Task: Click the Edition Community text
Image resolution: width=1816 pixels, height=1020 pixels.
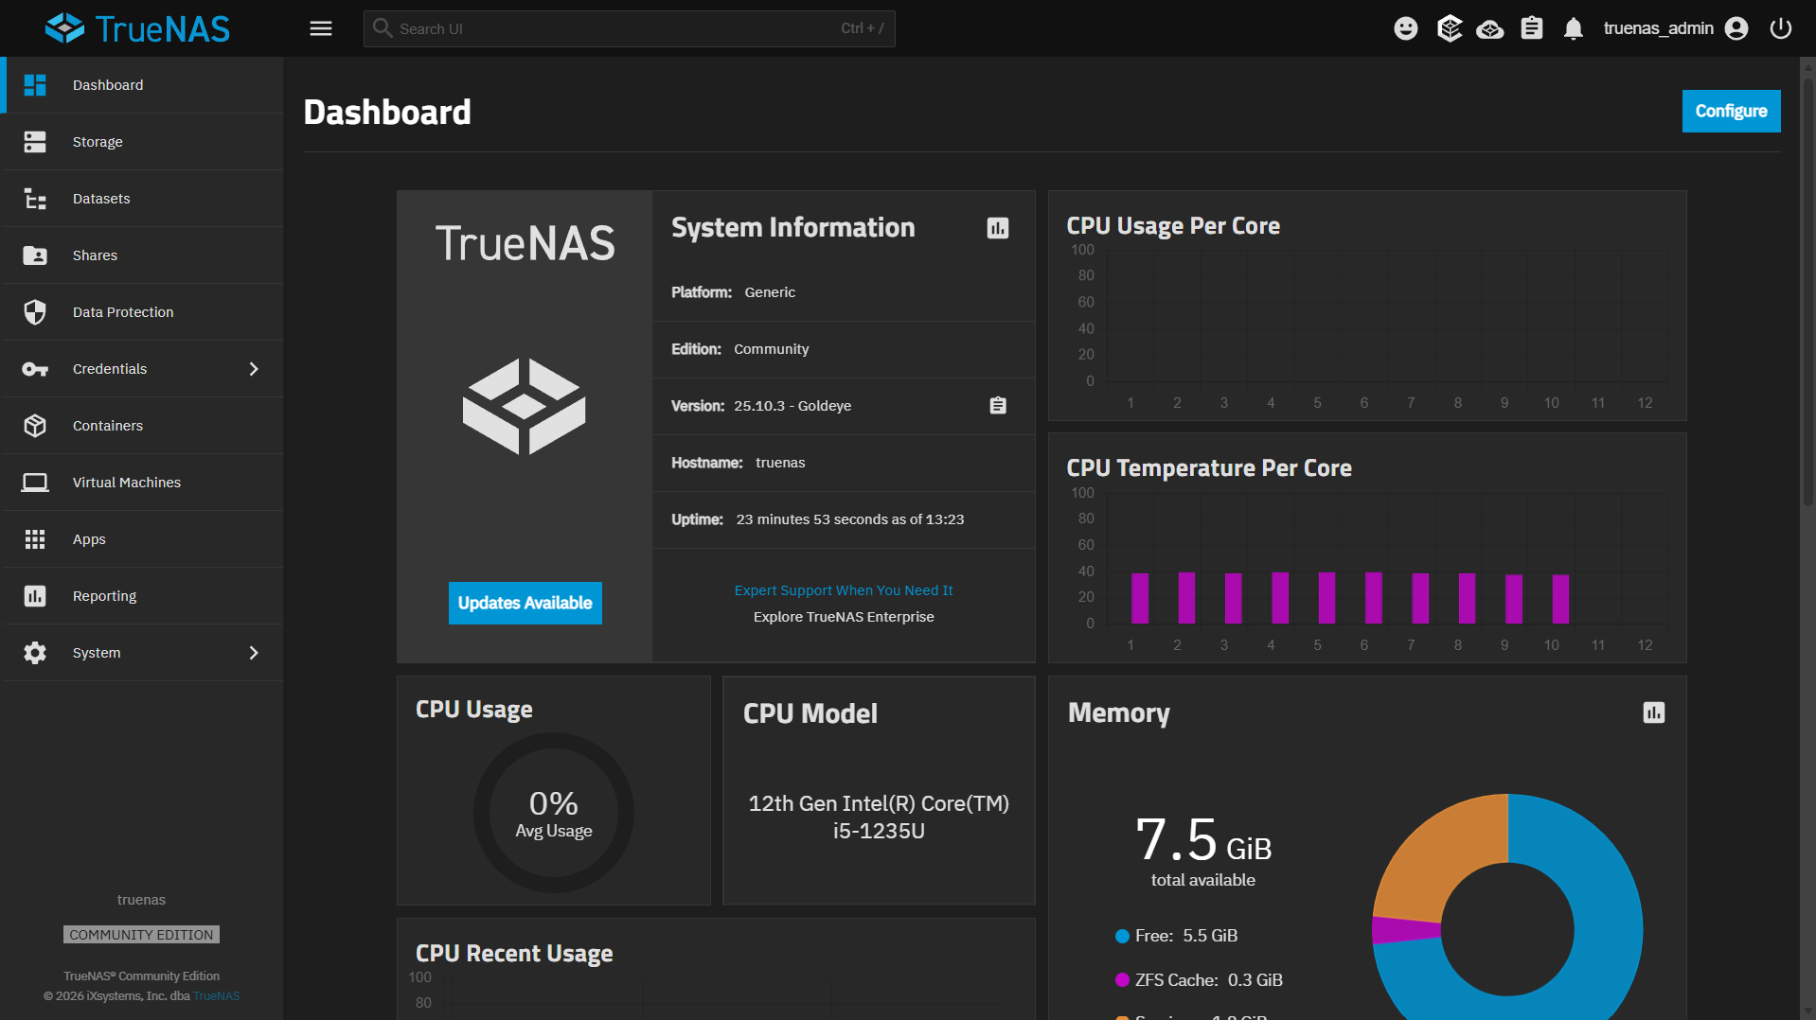Action: click(740, 349)
